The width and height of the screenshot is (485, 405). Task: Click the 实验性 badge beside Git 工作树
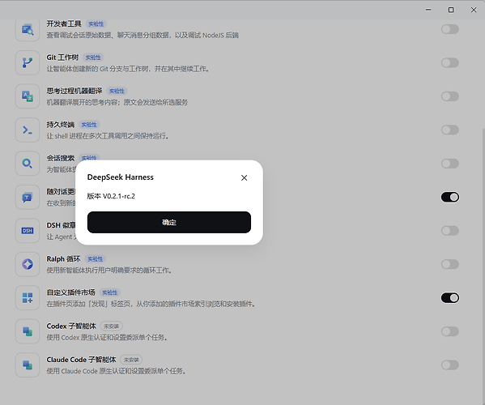[93, 58]
